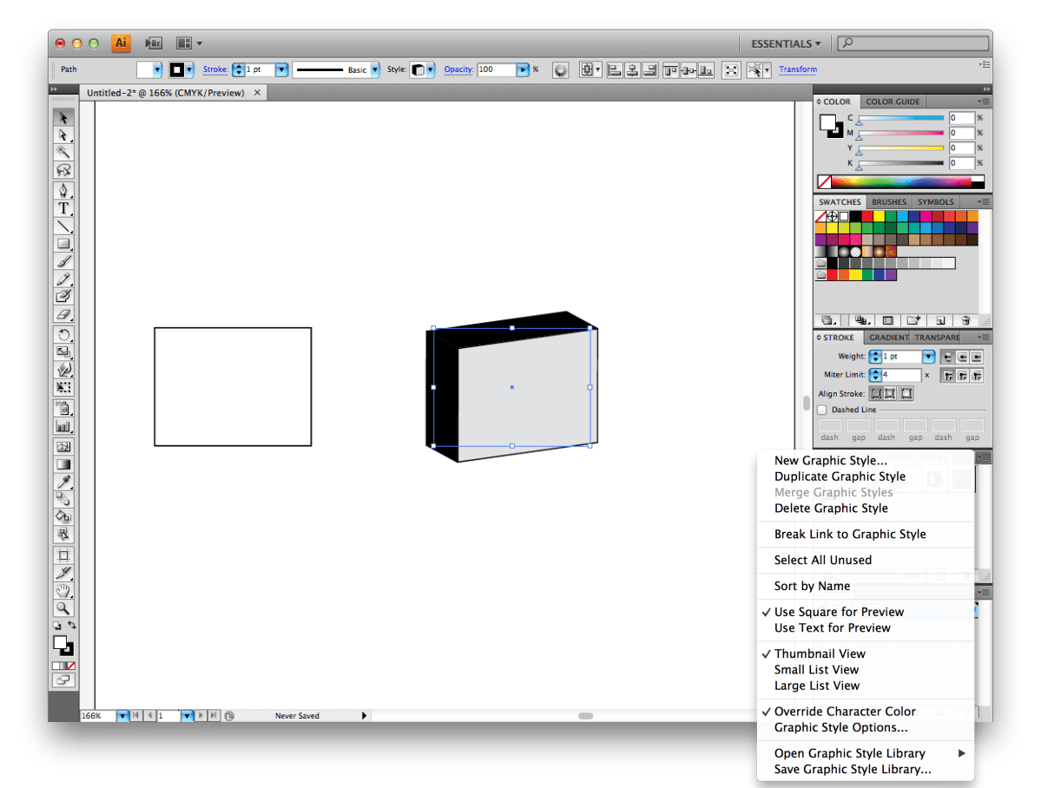Viewport: 1041px width, 788px height.
Task: Choose Delete Graphic Style
Action: [x=831, y=509]
